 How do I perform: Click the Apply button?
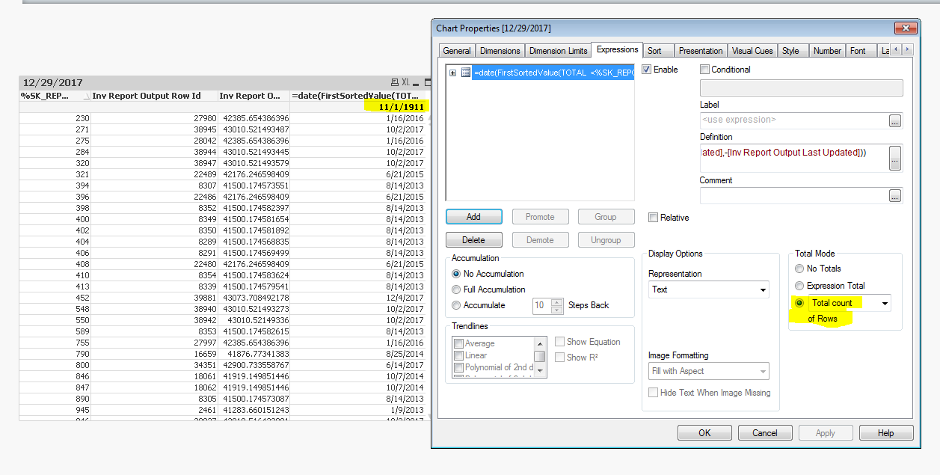[826, 433]
